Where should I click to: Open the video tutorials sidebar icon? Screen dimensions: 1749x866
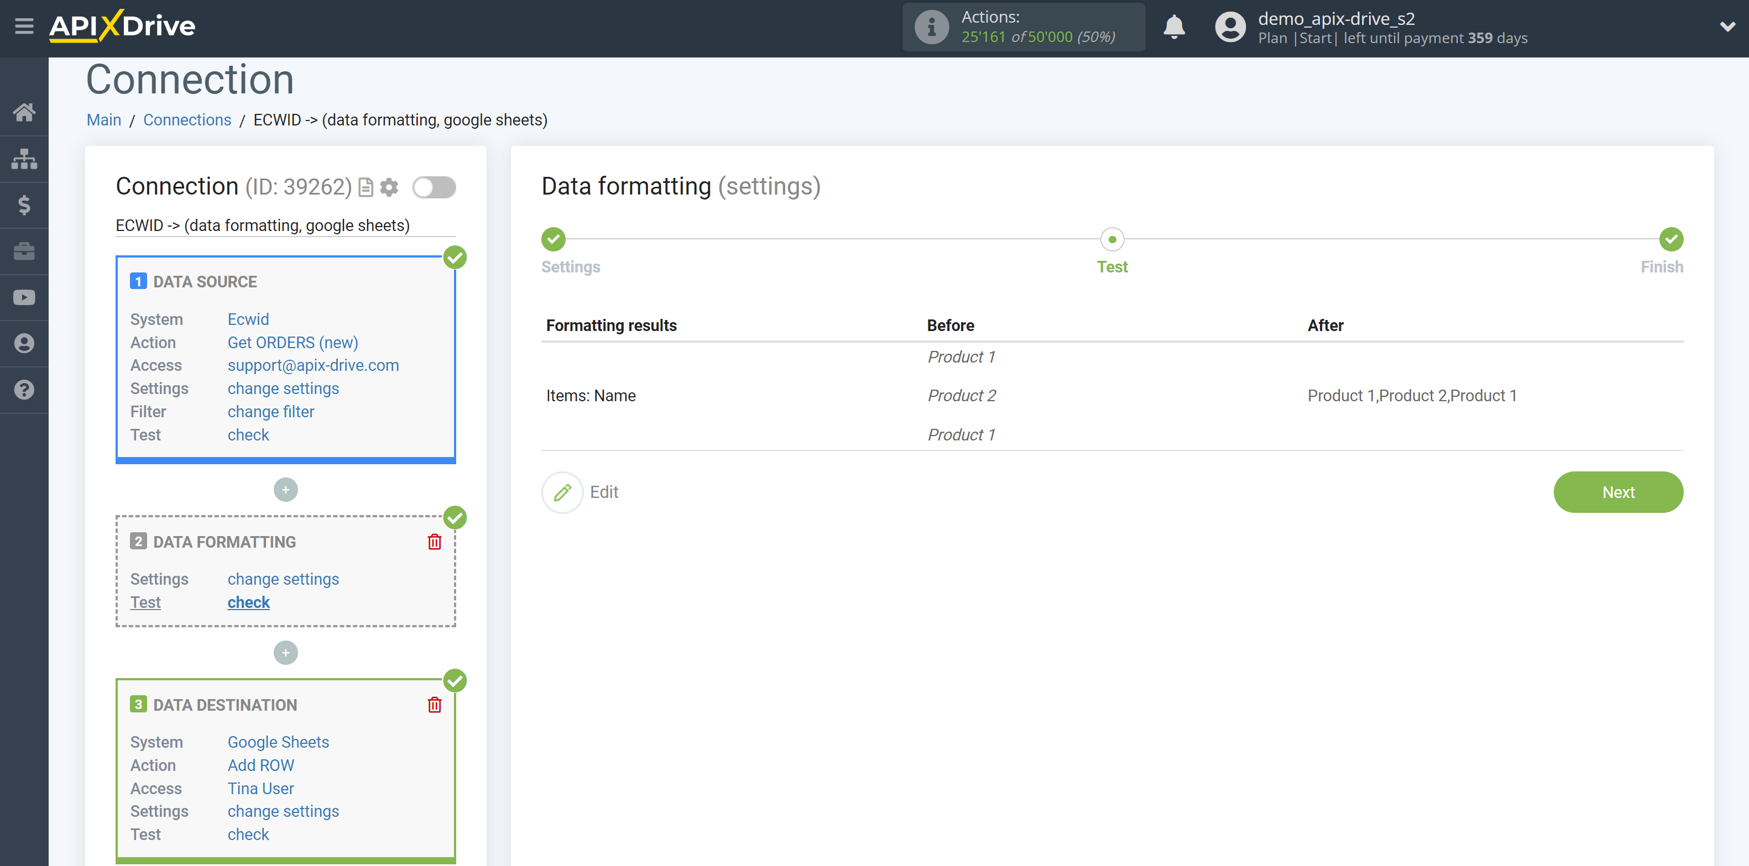coord(24,297)
